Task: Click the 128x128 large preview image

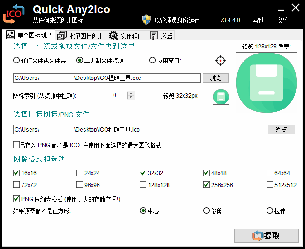Action: click(x=266, y=83)
